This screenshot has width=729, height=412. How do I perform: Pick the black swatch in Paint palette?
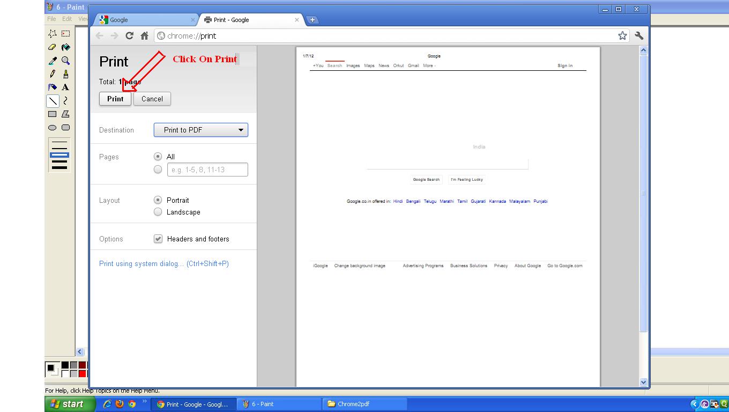pyautogui.click(x=65, y=365)
